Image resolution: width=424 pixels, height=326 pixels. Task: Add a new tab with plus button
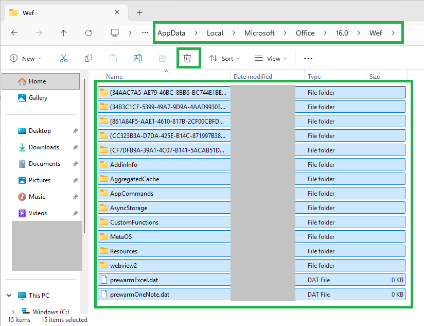pyautogui.click(x=139, y=12)
